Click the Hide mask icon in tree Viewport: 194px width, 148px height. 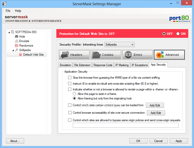16,37
